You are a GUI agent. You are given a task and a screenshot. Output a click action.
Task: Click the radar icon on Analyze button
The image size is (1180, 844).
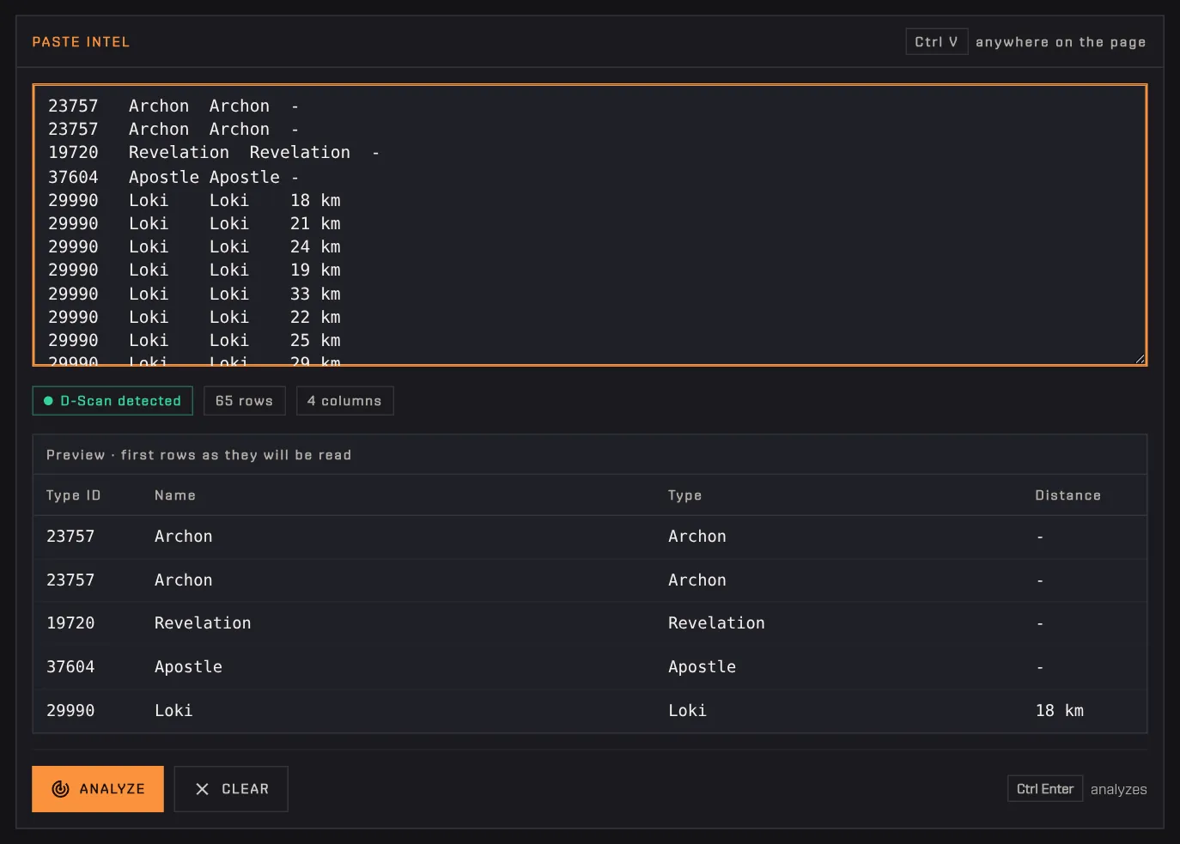[x=60, y=789]
